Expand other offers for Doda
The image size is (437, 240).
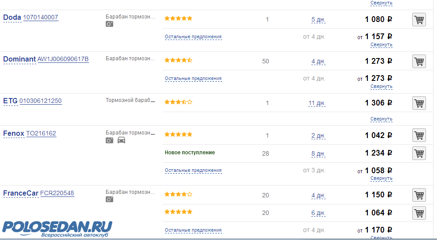(x=193, y=37)
